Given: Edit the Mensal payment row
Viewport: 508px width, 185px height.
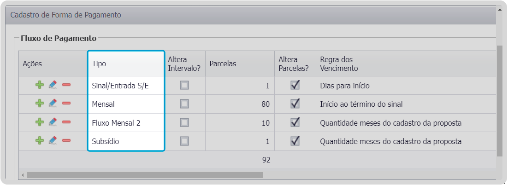Looking at the screenshot, I should click(53, 104).
